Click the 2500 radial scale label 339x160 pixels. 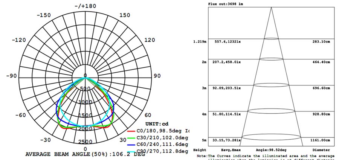pos(85,142)
